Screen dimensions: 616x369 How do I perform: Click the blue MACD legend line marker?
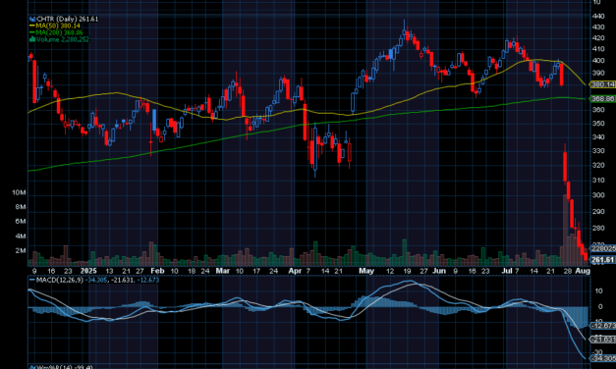pyautogui.click(x=32, y=280)
